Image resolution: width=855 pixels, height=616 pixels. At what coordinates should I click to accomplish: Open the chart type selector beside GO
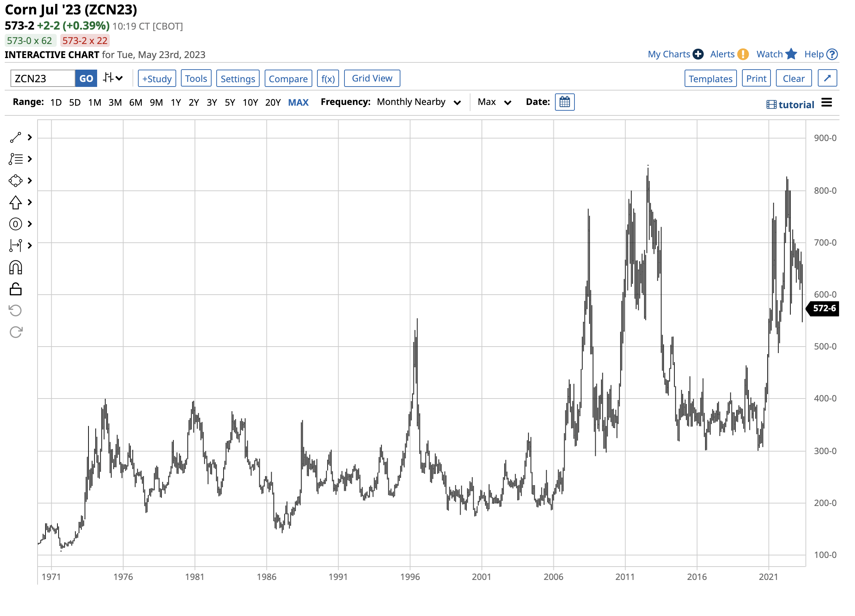click(112, 78)
